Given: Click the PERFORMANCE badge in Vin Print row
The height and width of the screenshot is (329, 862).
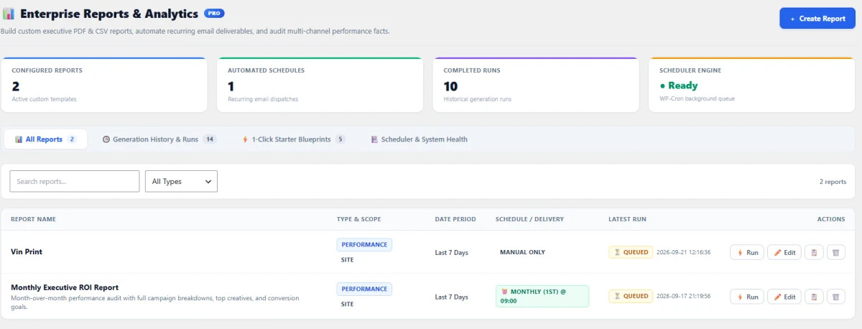Looking at the screenshot, I should point(364,244).
